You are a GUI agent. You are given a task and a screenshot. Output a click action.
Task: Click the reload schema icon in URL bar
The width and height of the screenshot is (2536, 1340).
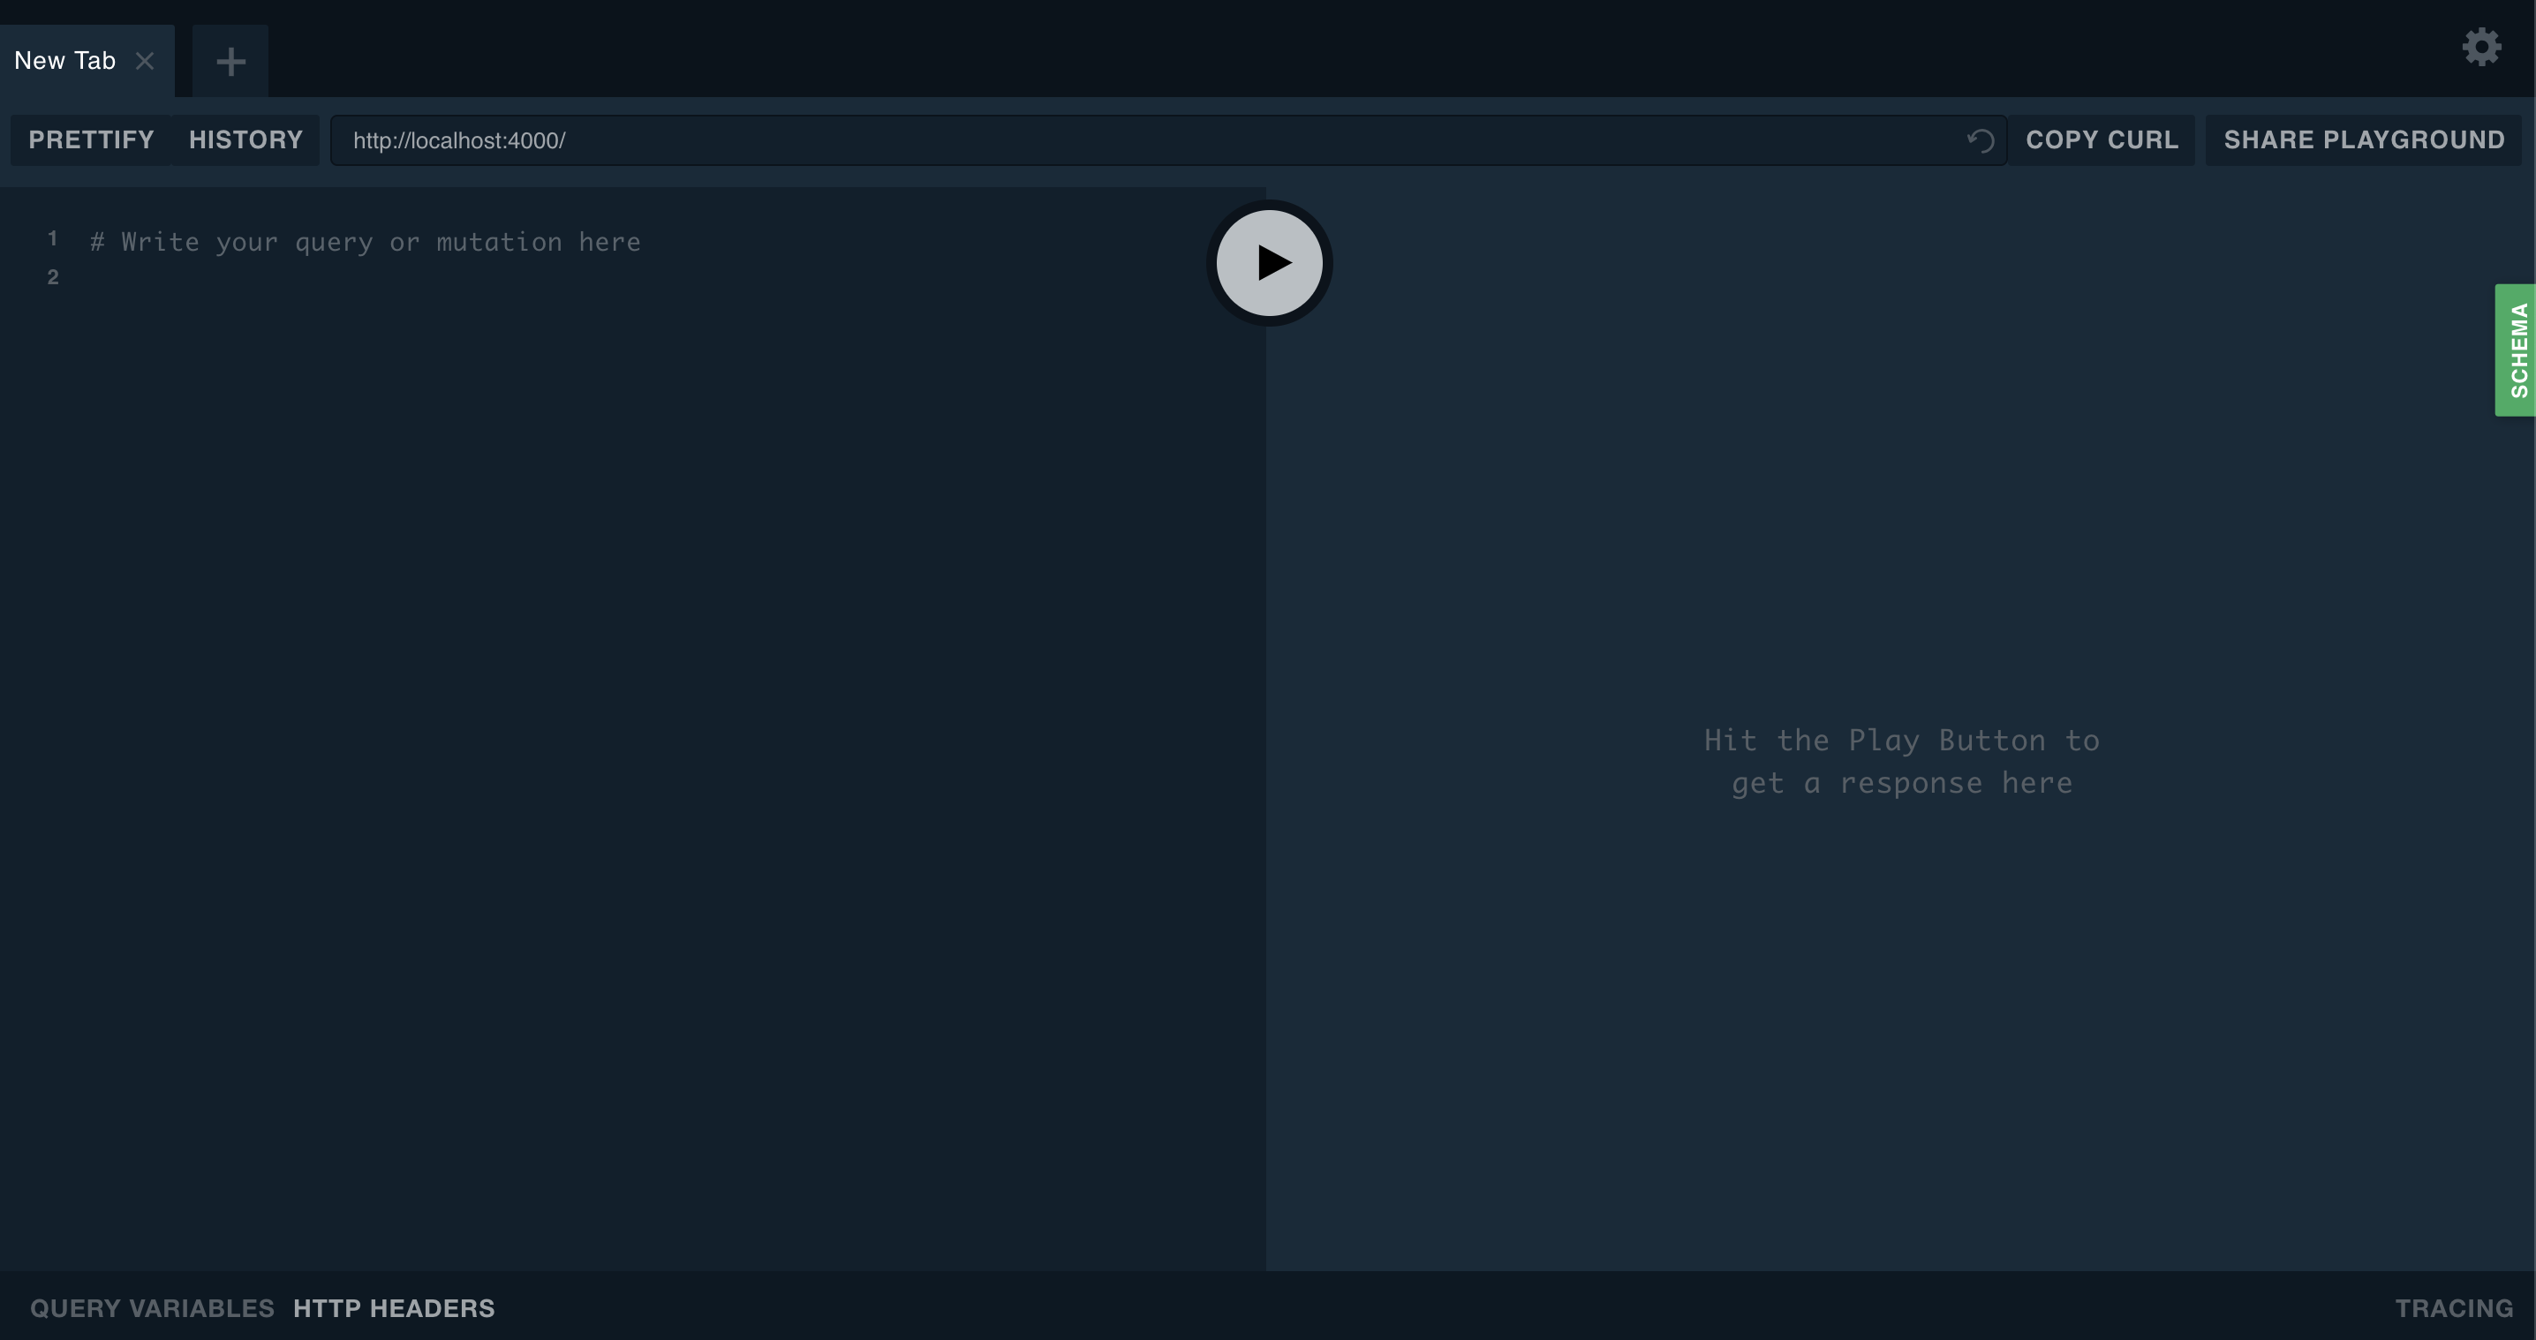1980,140
